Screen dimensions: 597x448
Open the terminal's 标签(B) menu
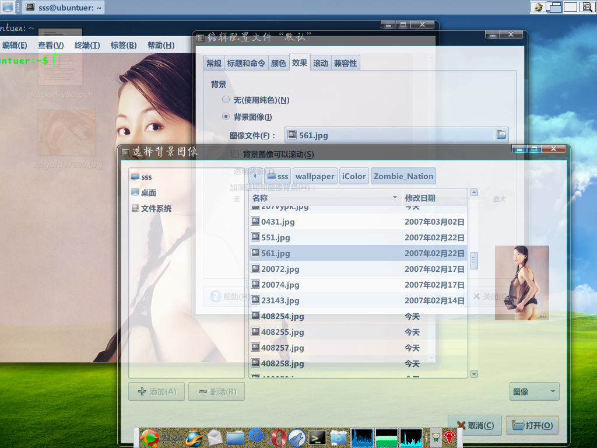(124, 45)
